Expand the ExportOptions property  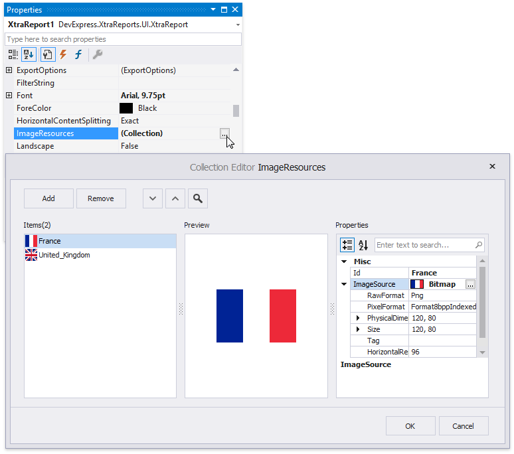[9, 70]
